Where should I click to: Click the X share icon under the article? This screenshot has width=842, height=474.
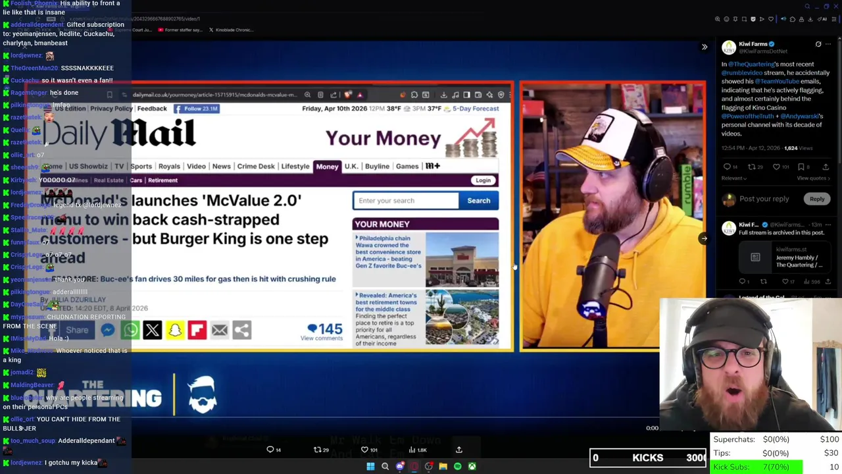pyautogui.click(x=153, y=330)
